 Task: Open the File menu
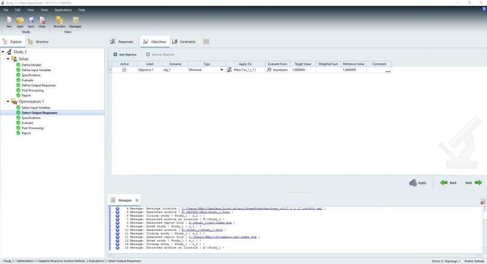point(6,10)
